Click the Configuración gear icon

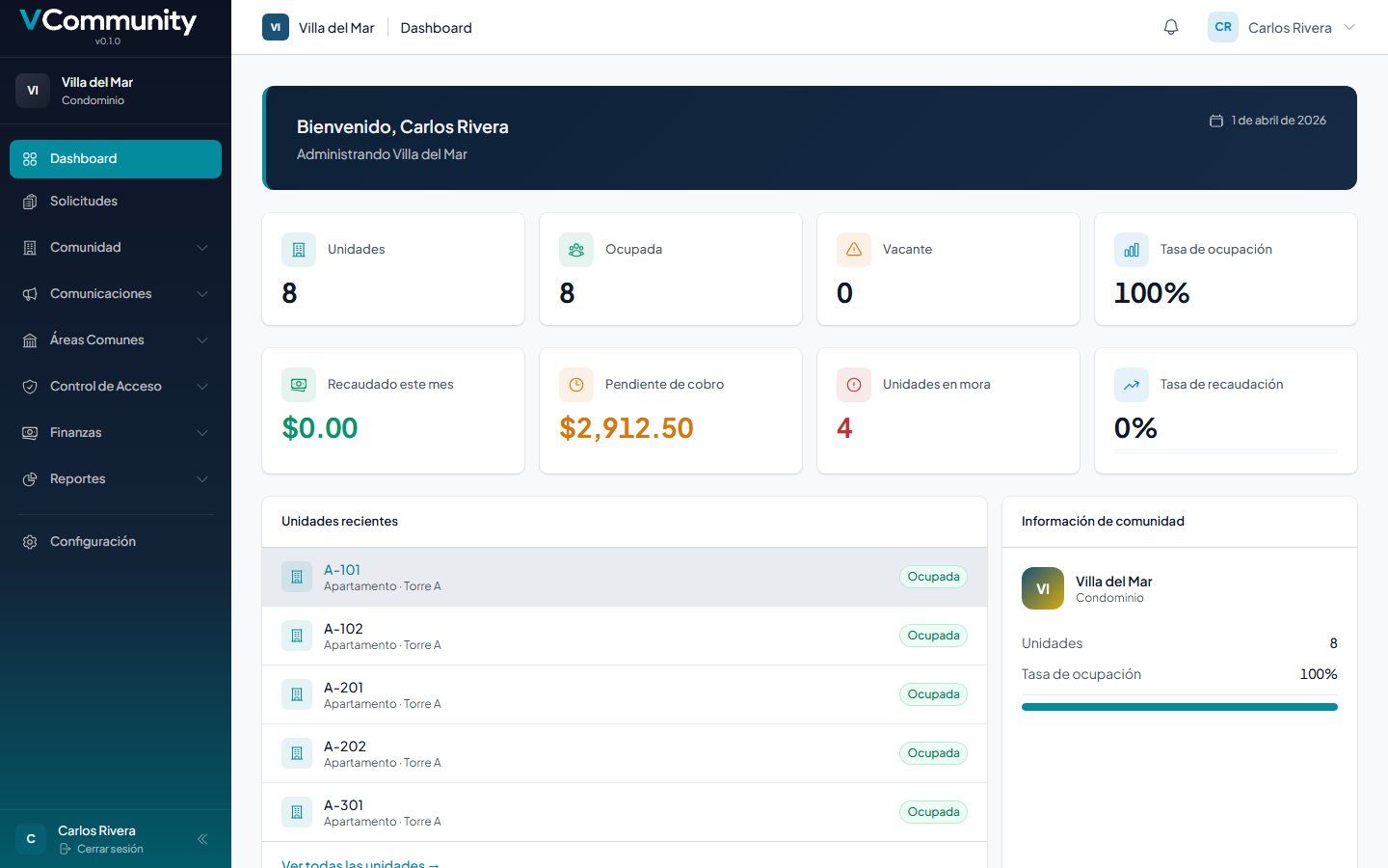(x=31, y=541)
